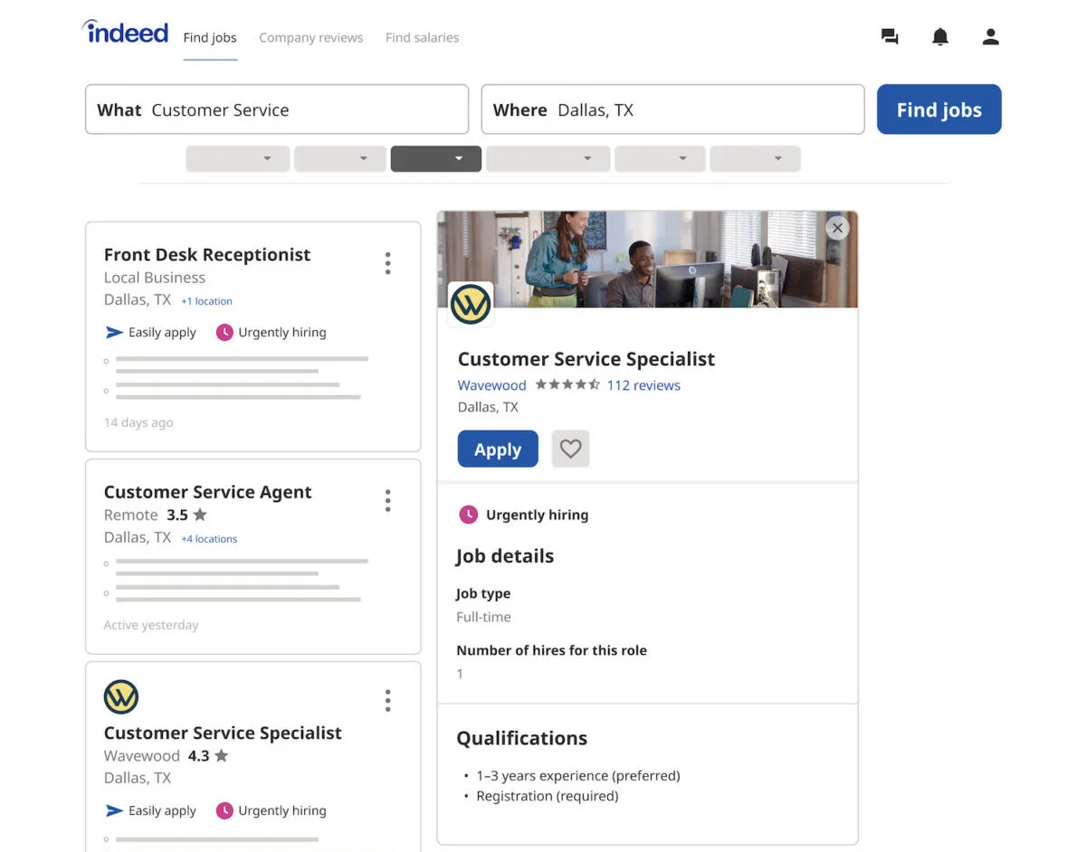Switch to the Company reviews tab
Image resolution: width=1086 pixels, height=852 pixels.
310,37
